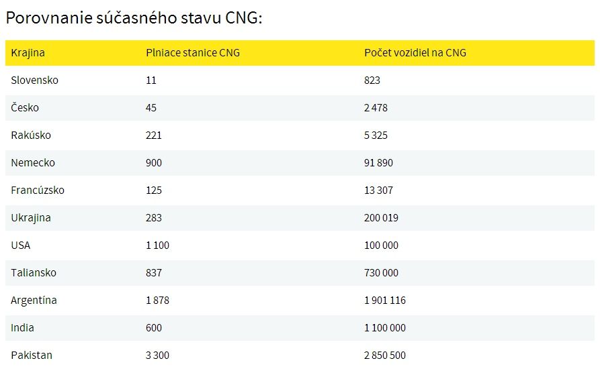The width and height of the screenshot is (600, 379).
Task: Click the page heading Porovnanie súčasného stavu CNG
Action: click(x=134, y=18)
